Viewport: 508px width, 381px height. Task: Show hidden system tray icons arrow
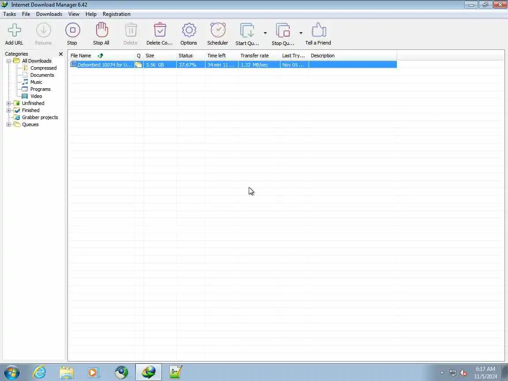(x=442, y=373)
